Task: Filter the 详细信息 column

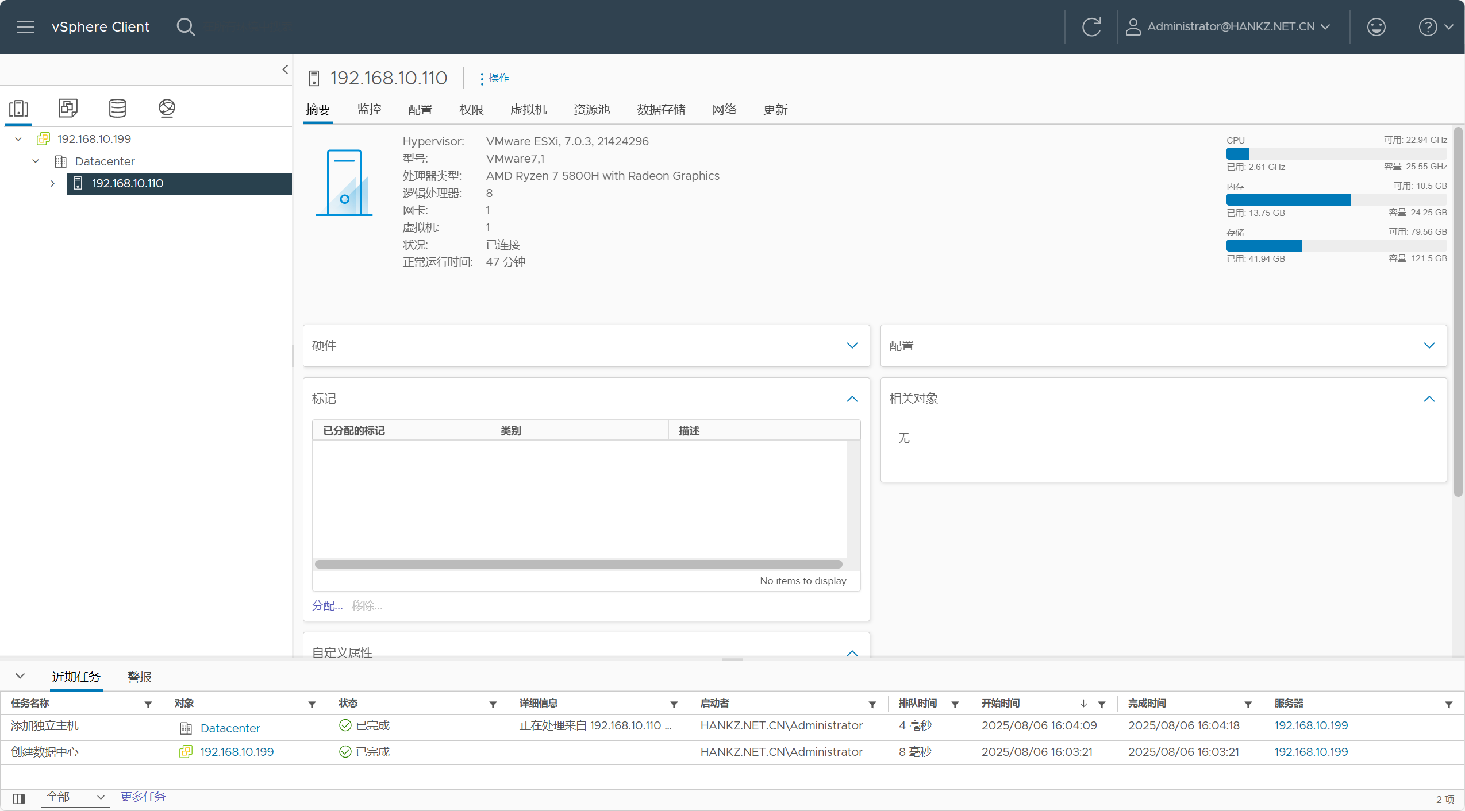Action: click(x=674, y=704)
